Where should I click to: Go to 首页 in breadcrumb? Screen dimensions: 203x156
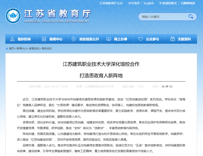pyautogui.click(x=11, y=48)
